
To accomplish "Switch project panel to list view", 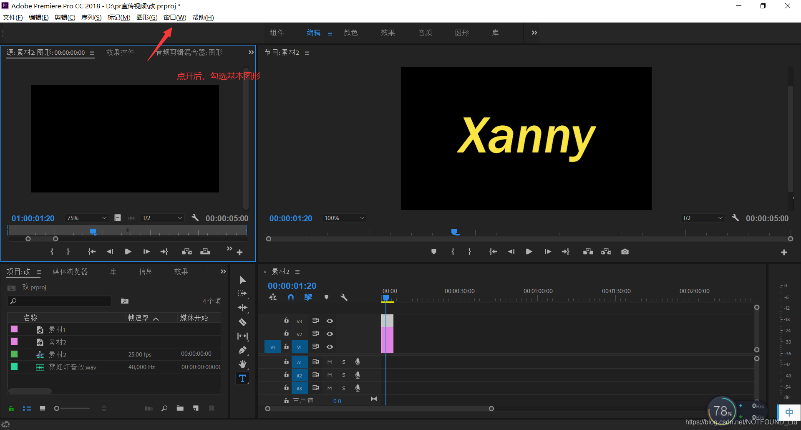I will 27,408.
